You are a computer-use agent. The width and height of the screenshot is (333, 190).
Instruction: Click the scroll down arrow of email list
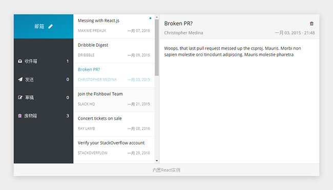[157, 161]
